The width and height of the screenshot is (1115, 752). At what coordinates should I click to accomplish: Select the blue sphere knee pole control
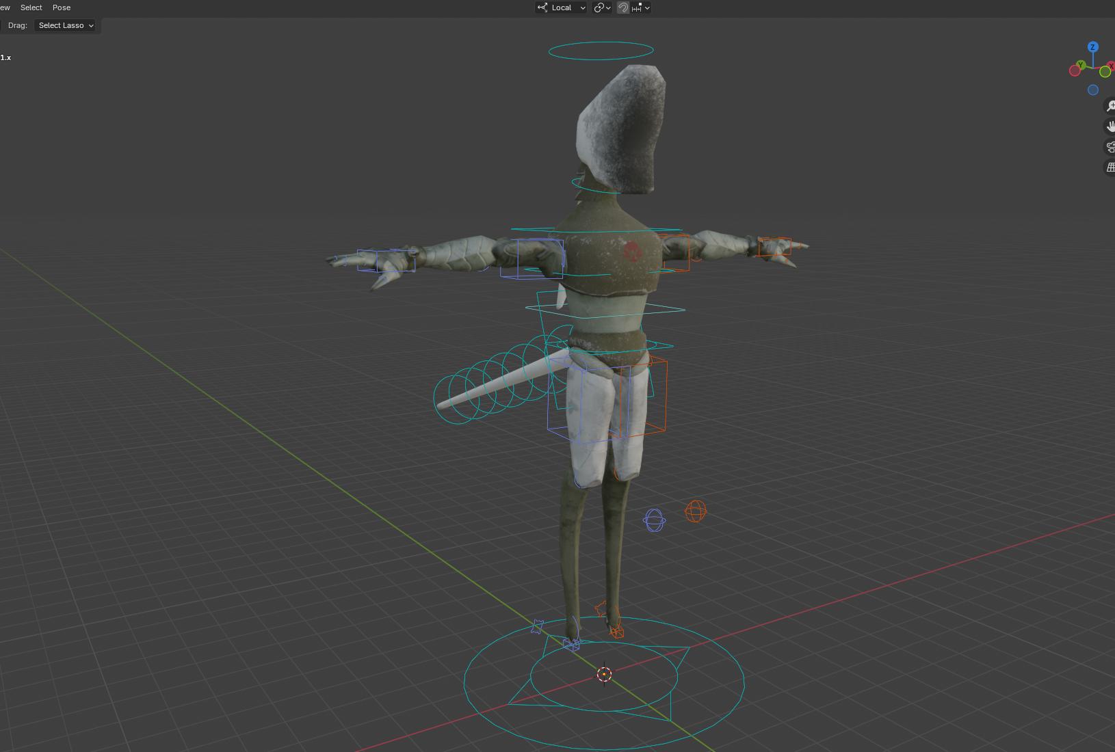tap(654, 520)
